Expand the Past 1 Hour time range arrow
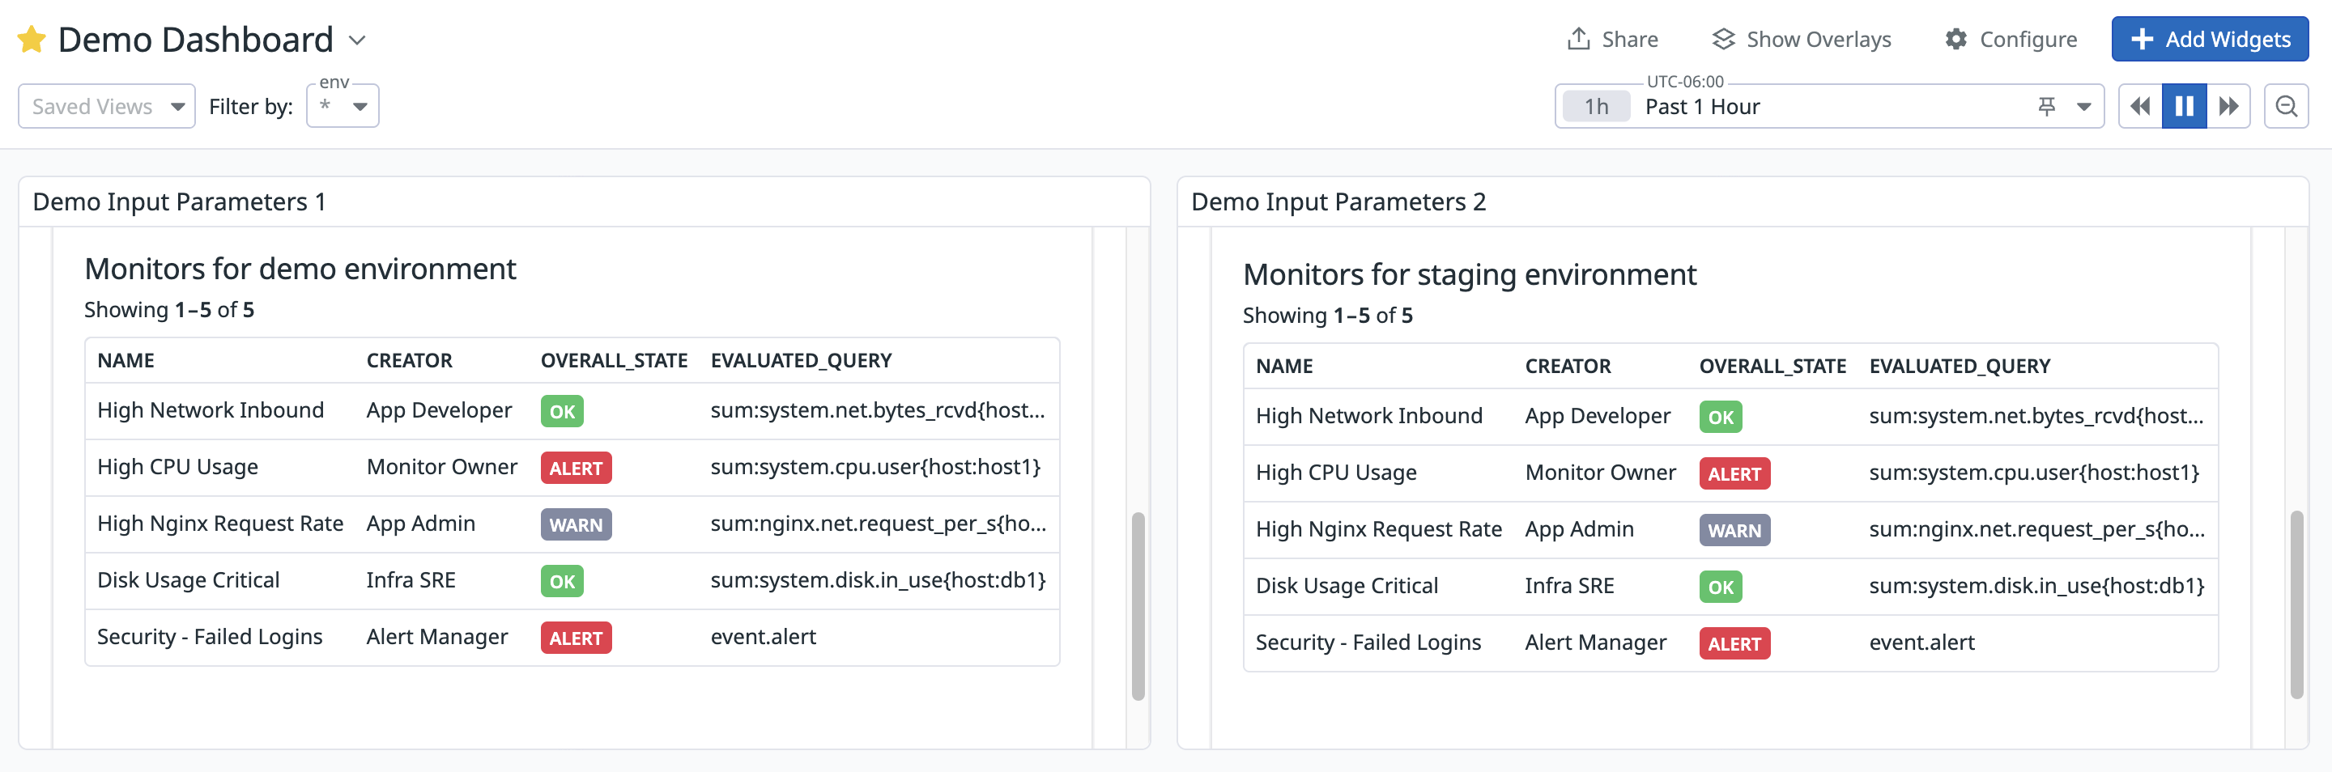This screenshot has height=772, width=2332. 2084,107
